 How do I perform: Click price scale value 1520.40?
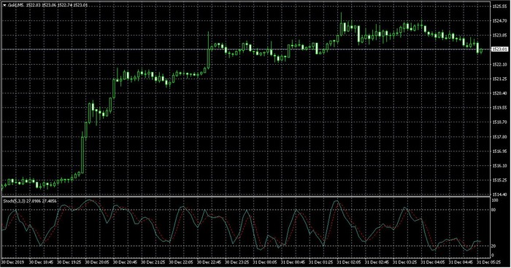click(499, 93)
